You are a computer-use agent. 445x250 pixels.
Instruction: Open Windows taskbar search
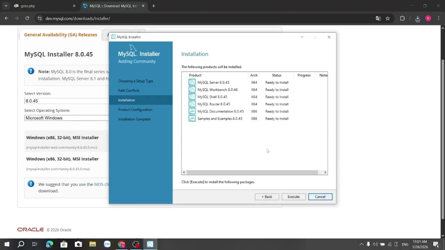coord(21,244)
